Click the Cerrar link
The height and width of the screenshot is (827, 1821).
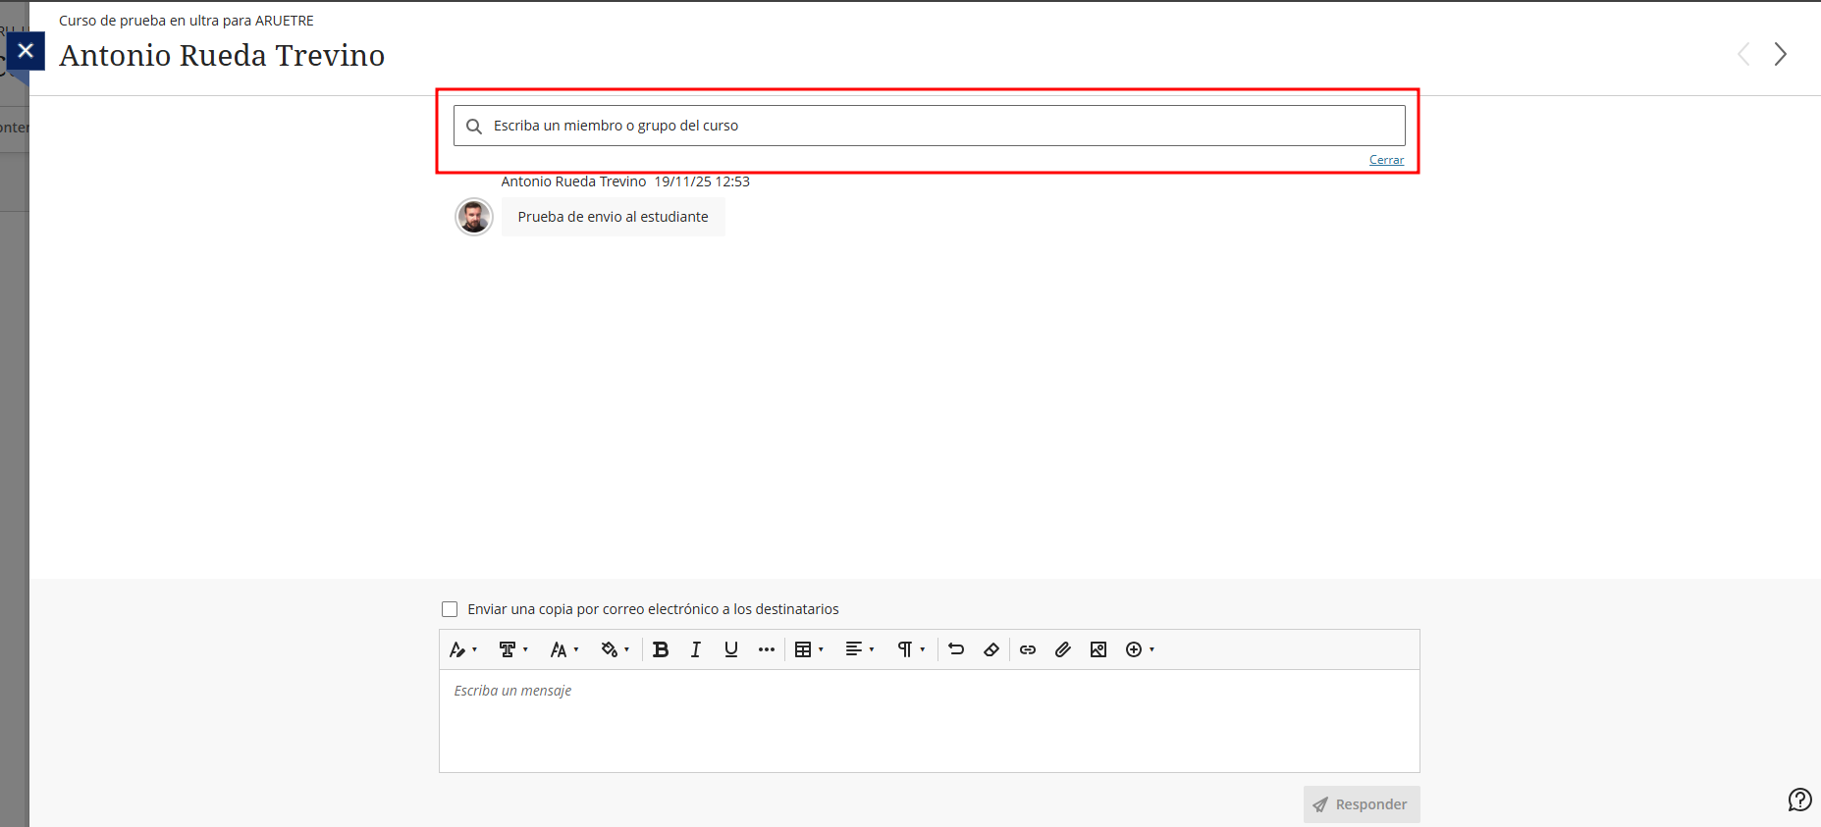1386,160
